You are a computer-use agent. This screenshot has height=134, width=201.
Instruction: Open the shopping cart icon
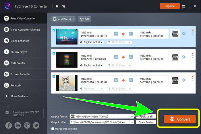coord(63,6)
